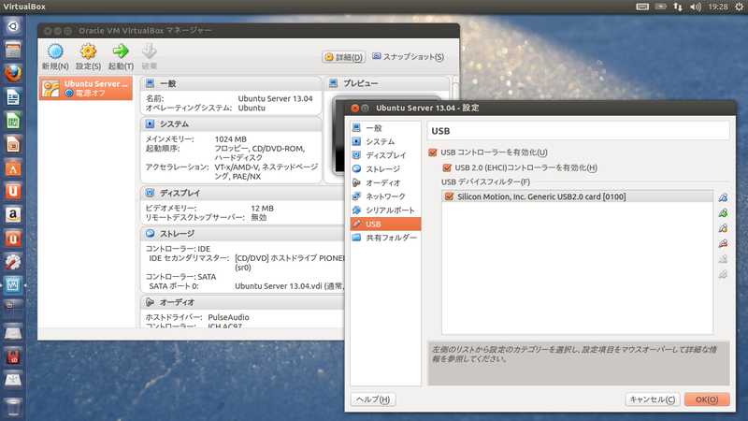Click the ストレージ section header in Manager
Screen dimensions: 748x421
coord(242,233)
